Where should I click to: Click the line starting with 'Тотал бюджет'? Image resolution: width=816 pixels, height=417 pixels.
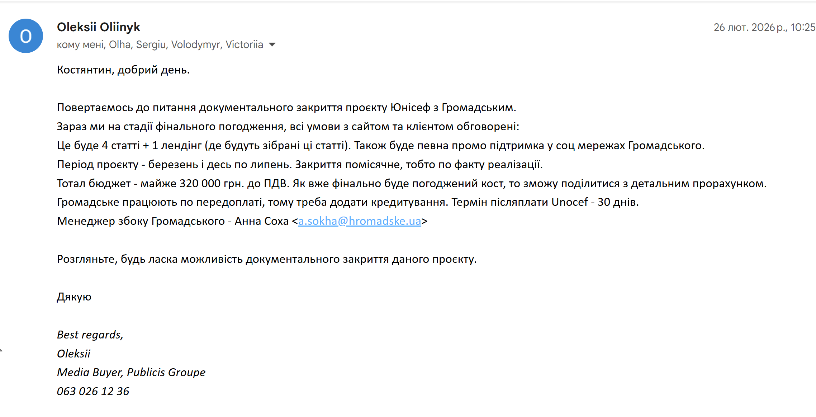411,183
